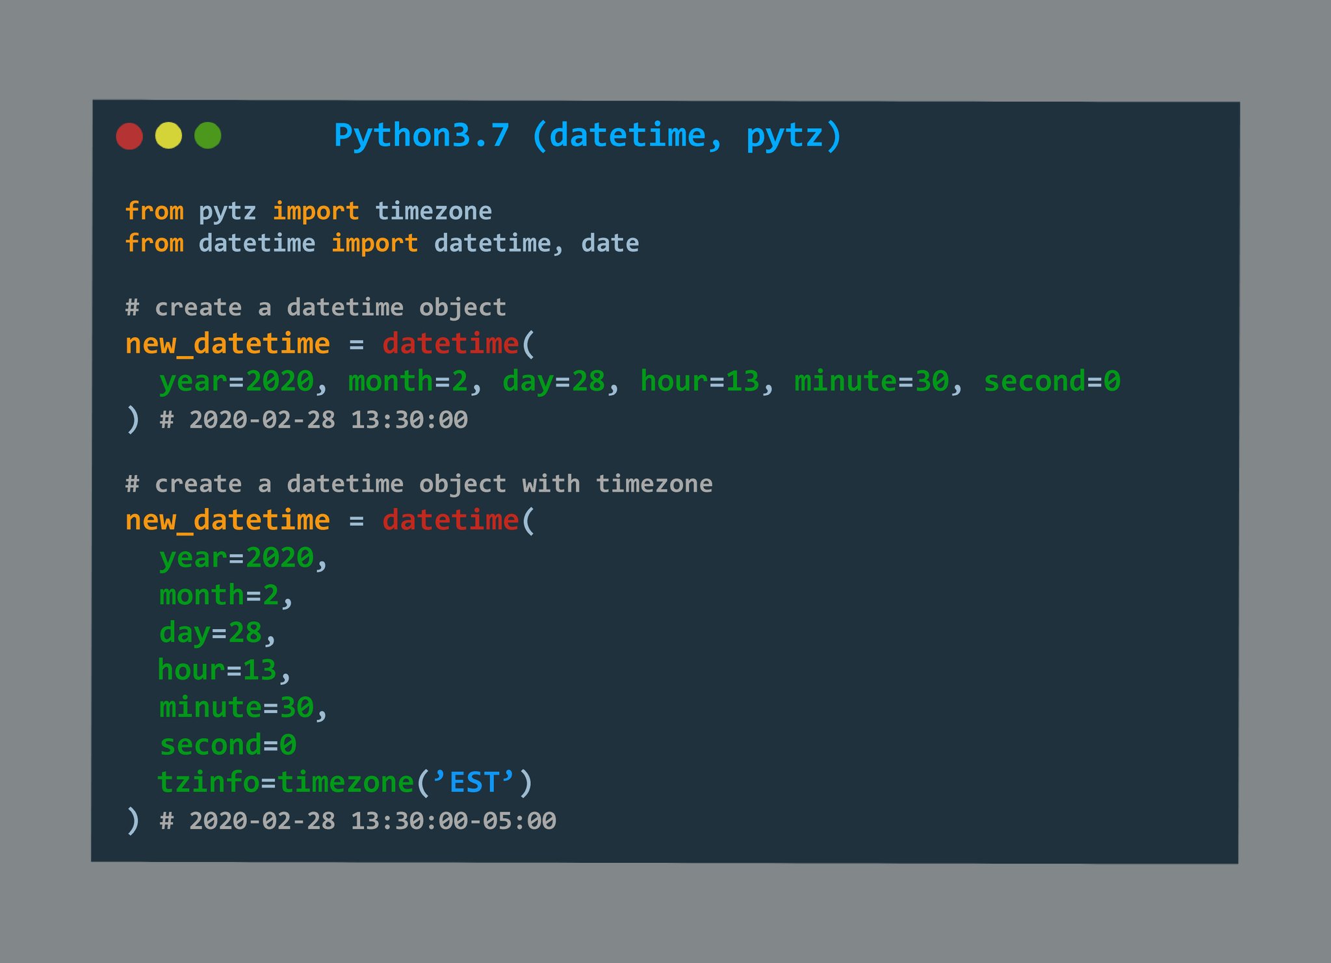Click the first red datetime constructor call
Viewport: 1331px width, 963px height.
[450, 344]
